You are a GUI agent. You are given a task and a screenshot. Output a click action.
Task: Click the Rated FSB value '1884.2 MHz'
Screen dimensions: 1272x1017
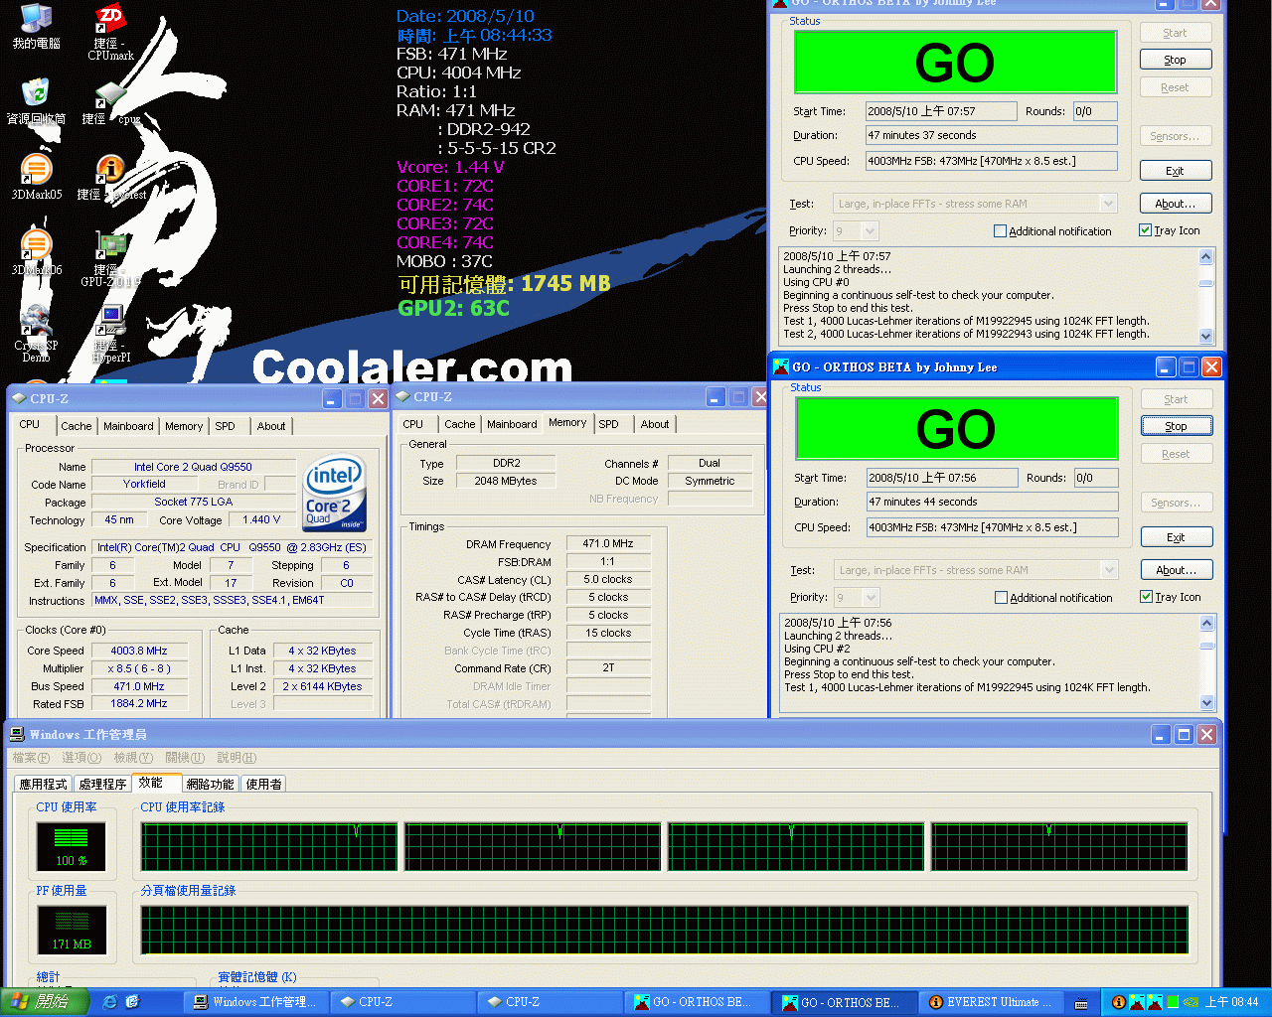(139, 703)
